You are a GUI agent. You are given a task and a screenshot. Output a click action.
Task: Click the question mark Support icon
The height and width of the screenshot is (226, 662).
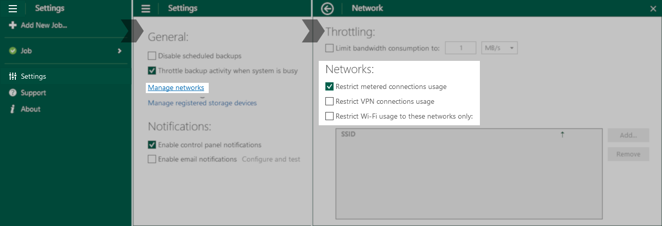click(13, 93)
